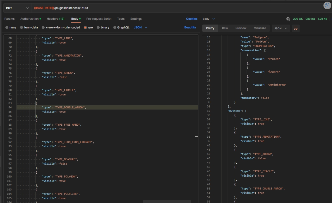Screen dimensions: 332x203
Task: Select the binary body radio button
Action: (x=98, y=27)
